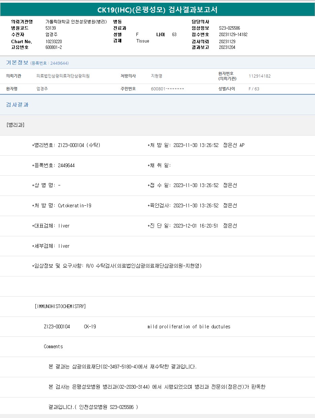
Task: Select the [병리과] header row
Action: [15, 125]
